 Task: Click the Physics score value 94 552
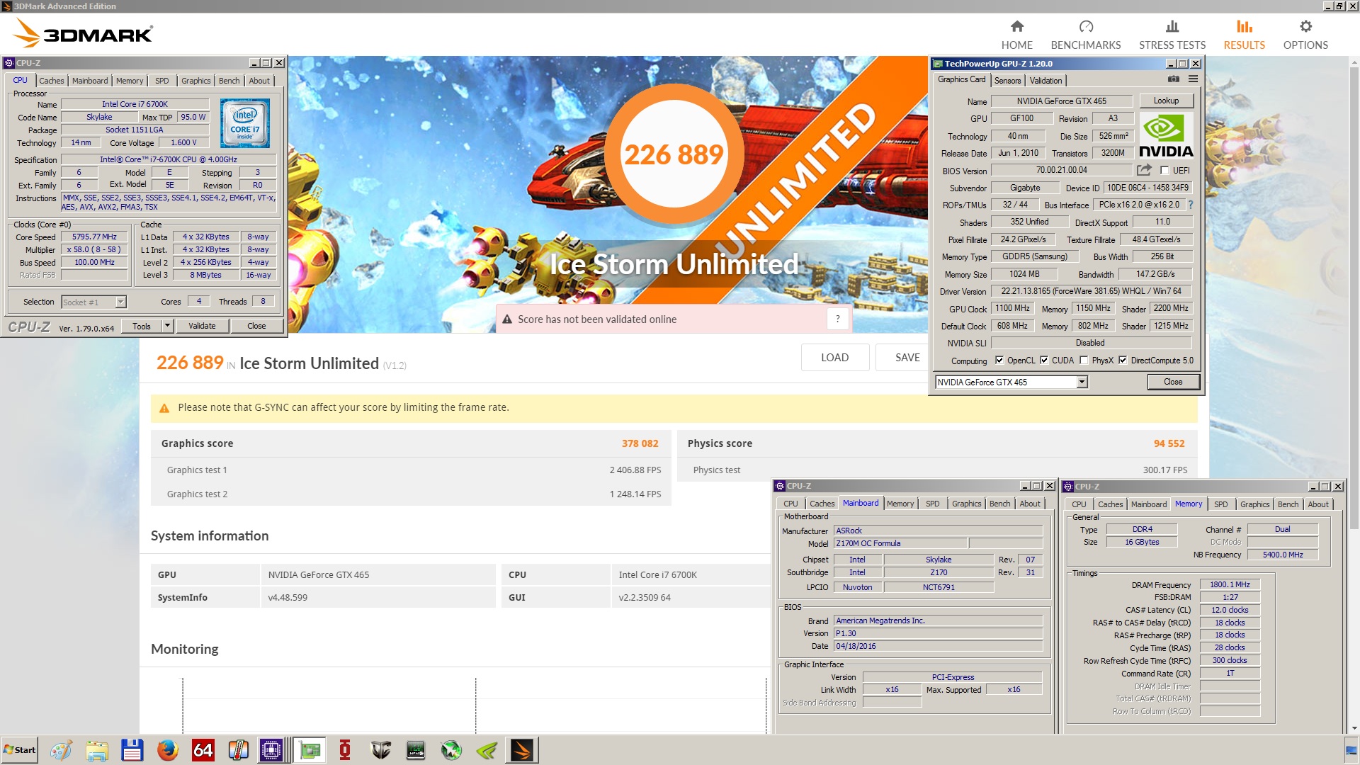click(1169, 443)
